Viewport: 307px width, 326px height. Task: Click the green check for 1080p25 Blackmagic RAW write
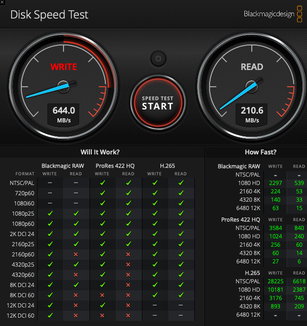pyautogui.click(x=50, y=213)
